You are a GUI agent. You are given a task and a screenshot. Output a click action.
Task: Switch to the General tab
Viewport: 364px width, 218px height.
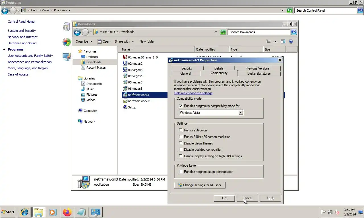pos(186,74)
